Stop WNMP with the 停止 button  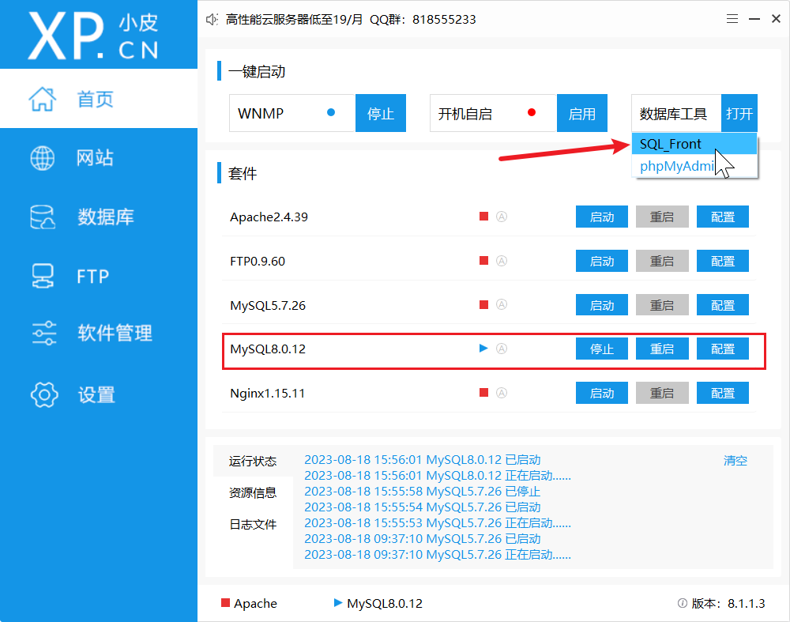[x=381, y=113]
